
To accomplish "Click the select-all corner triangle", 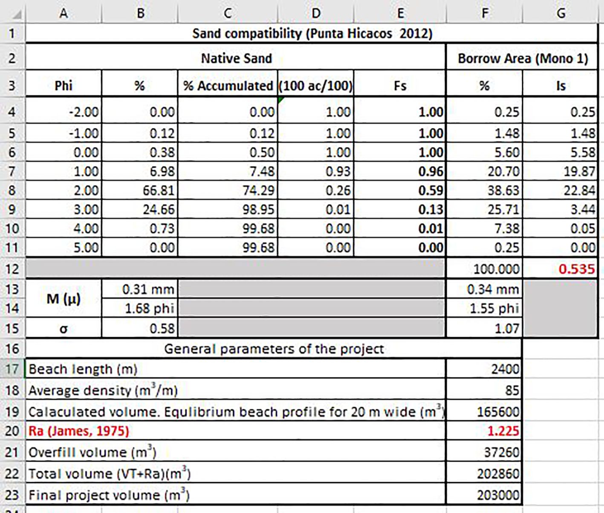I will [x=16, y=15].
